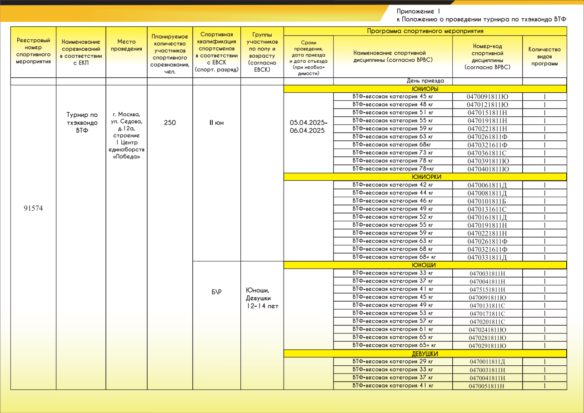Select the "Место проведения" column header
The height and width of the screenshot is (413, 584).
coord(126,45)
